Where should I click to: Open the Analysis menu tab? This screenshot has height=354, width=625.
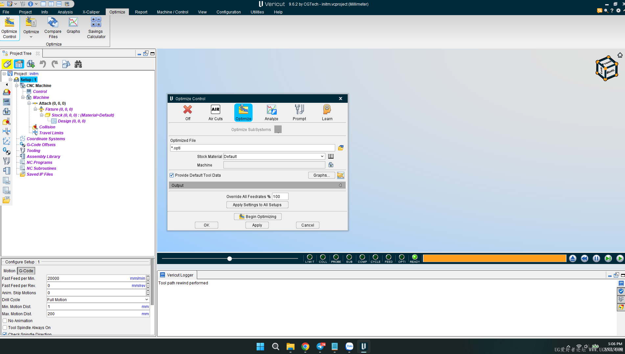tap(65, 12)
